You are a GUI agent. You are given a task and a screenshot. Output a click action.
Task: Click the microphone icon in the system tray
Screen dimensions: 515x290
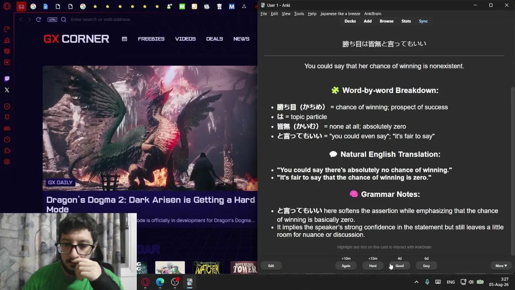pos(427,282)
